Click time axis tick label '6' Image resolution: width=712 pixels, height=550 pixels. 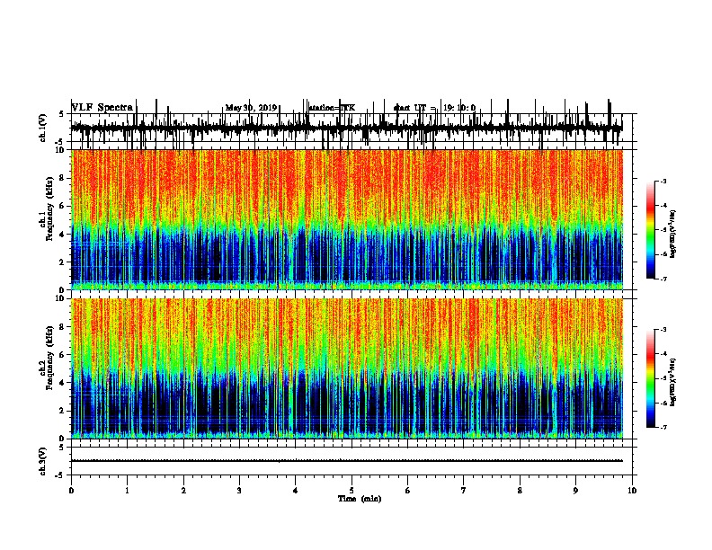(408, 491)
